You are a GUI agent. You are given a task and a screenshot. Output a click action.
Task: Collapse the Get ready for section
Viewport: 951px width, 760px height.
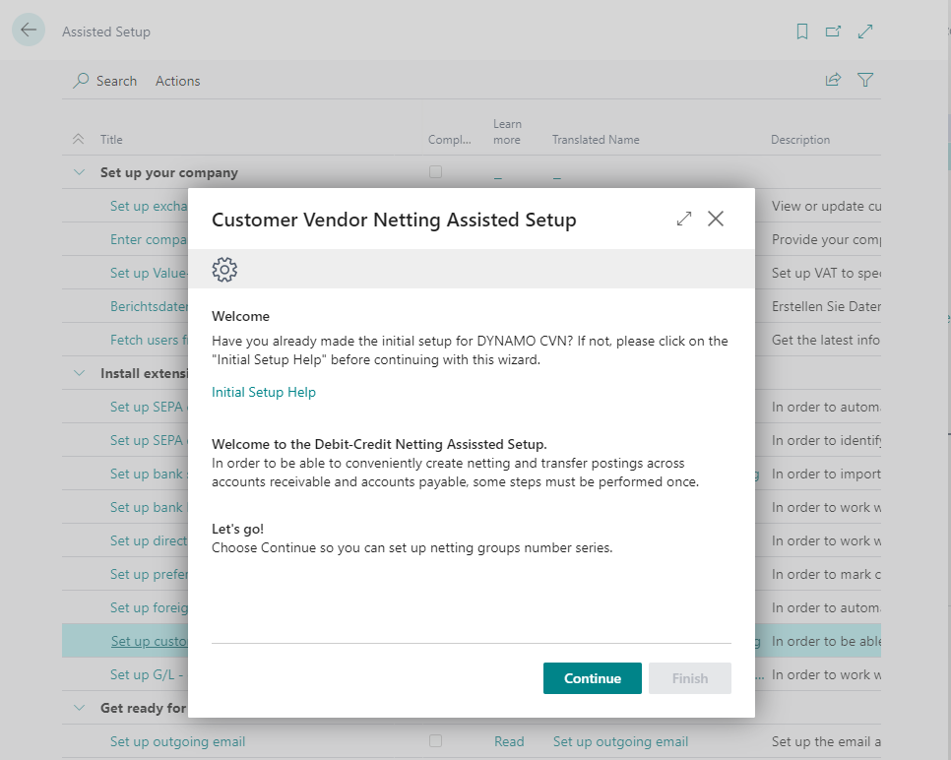pyautogui.click(x=80, y=708)
